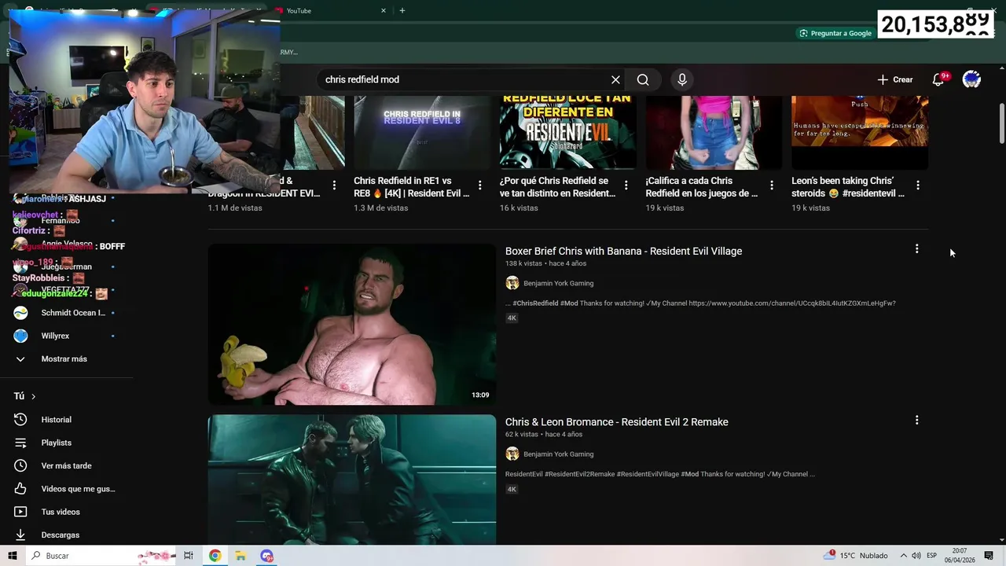The height and width of the screenshot is (566, 1006).
Task: Open Descargas in sidebar
Action: click(x=61, y=535)
